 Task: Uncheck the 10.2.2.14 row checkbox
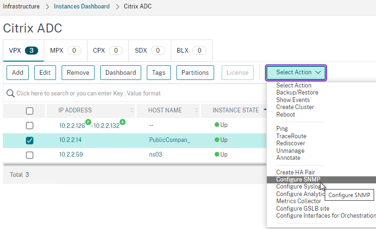30,141
